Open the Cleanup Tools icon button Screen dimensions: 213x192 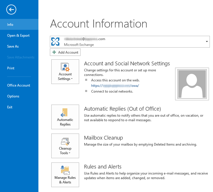coord(65,141)
